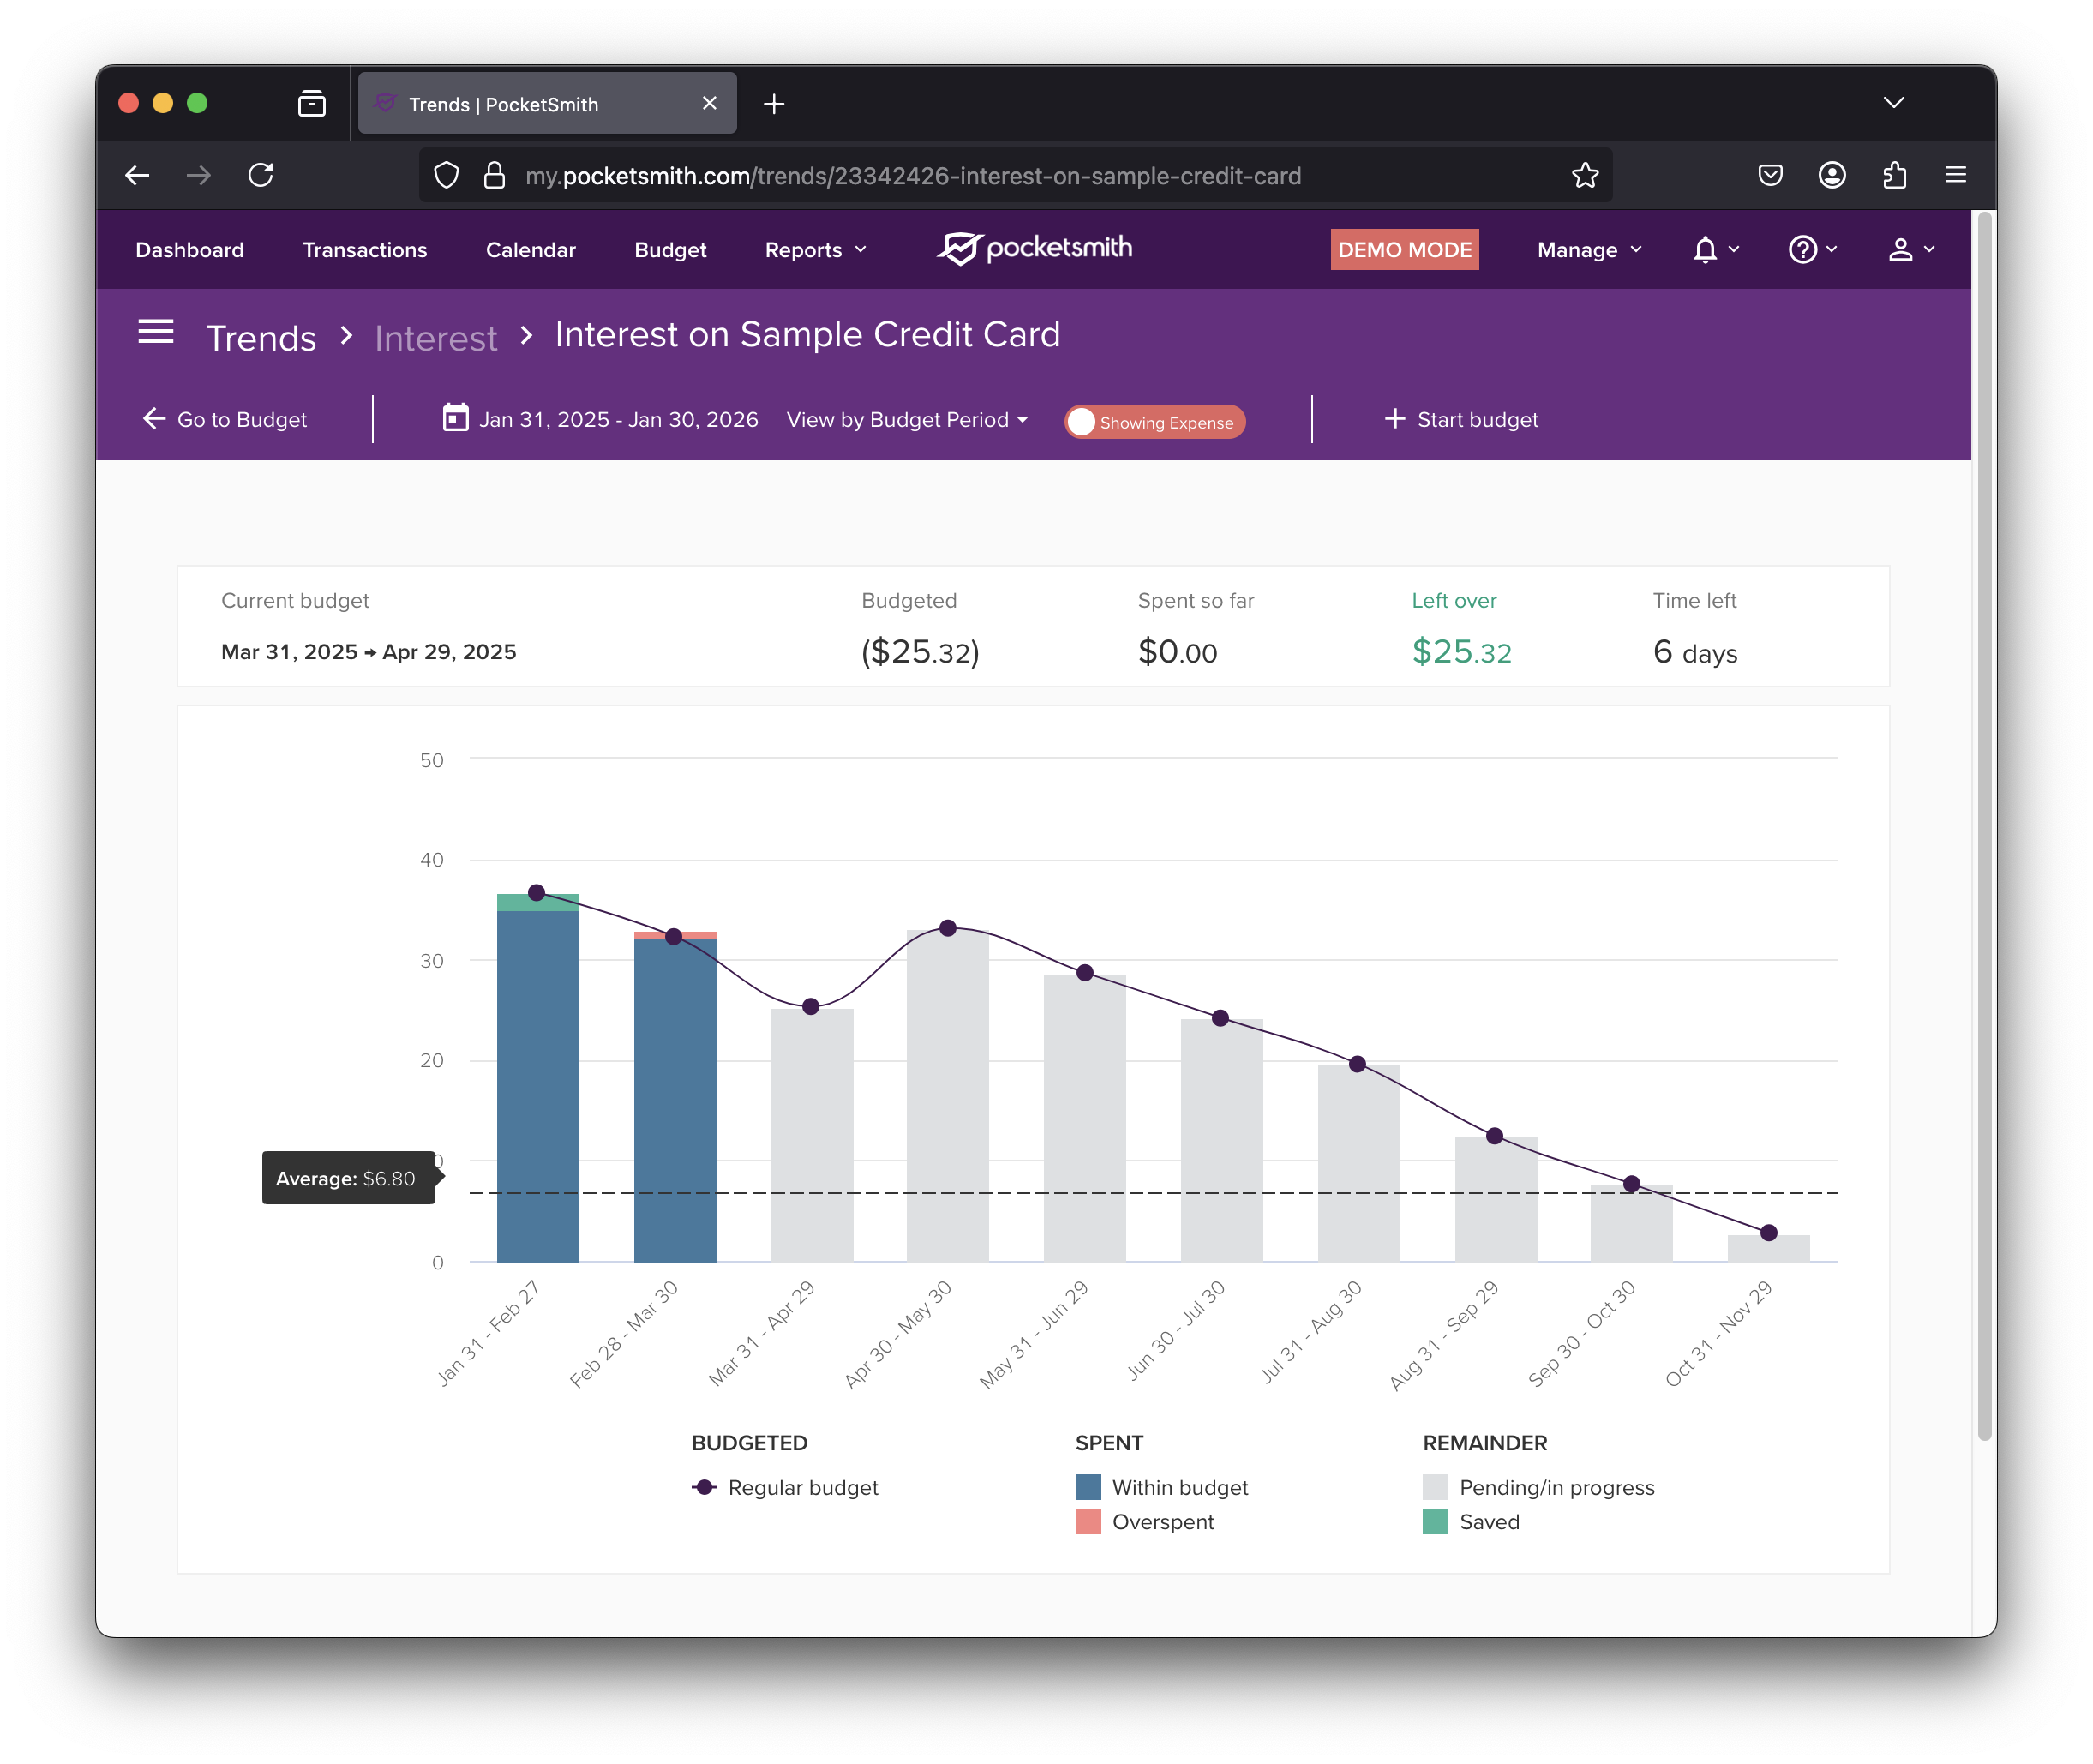Open the user profile icon menu

1900,250
